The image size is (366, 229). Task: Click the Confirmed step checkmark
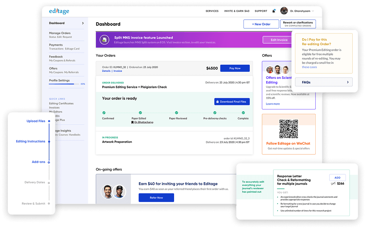click(104, 113)
